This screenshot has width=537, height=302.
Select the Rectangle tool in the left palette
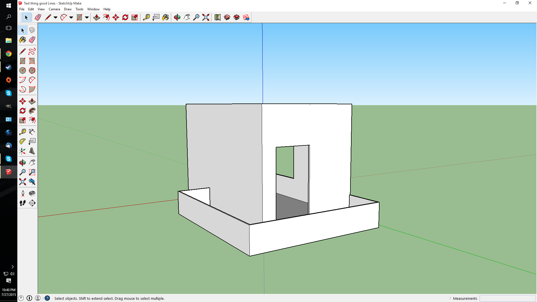point(23,61)
